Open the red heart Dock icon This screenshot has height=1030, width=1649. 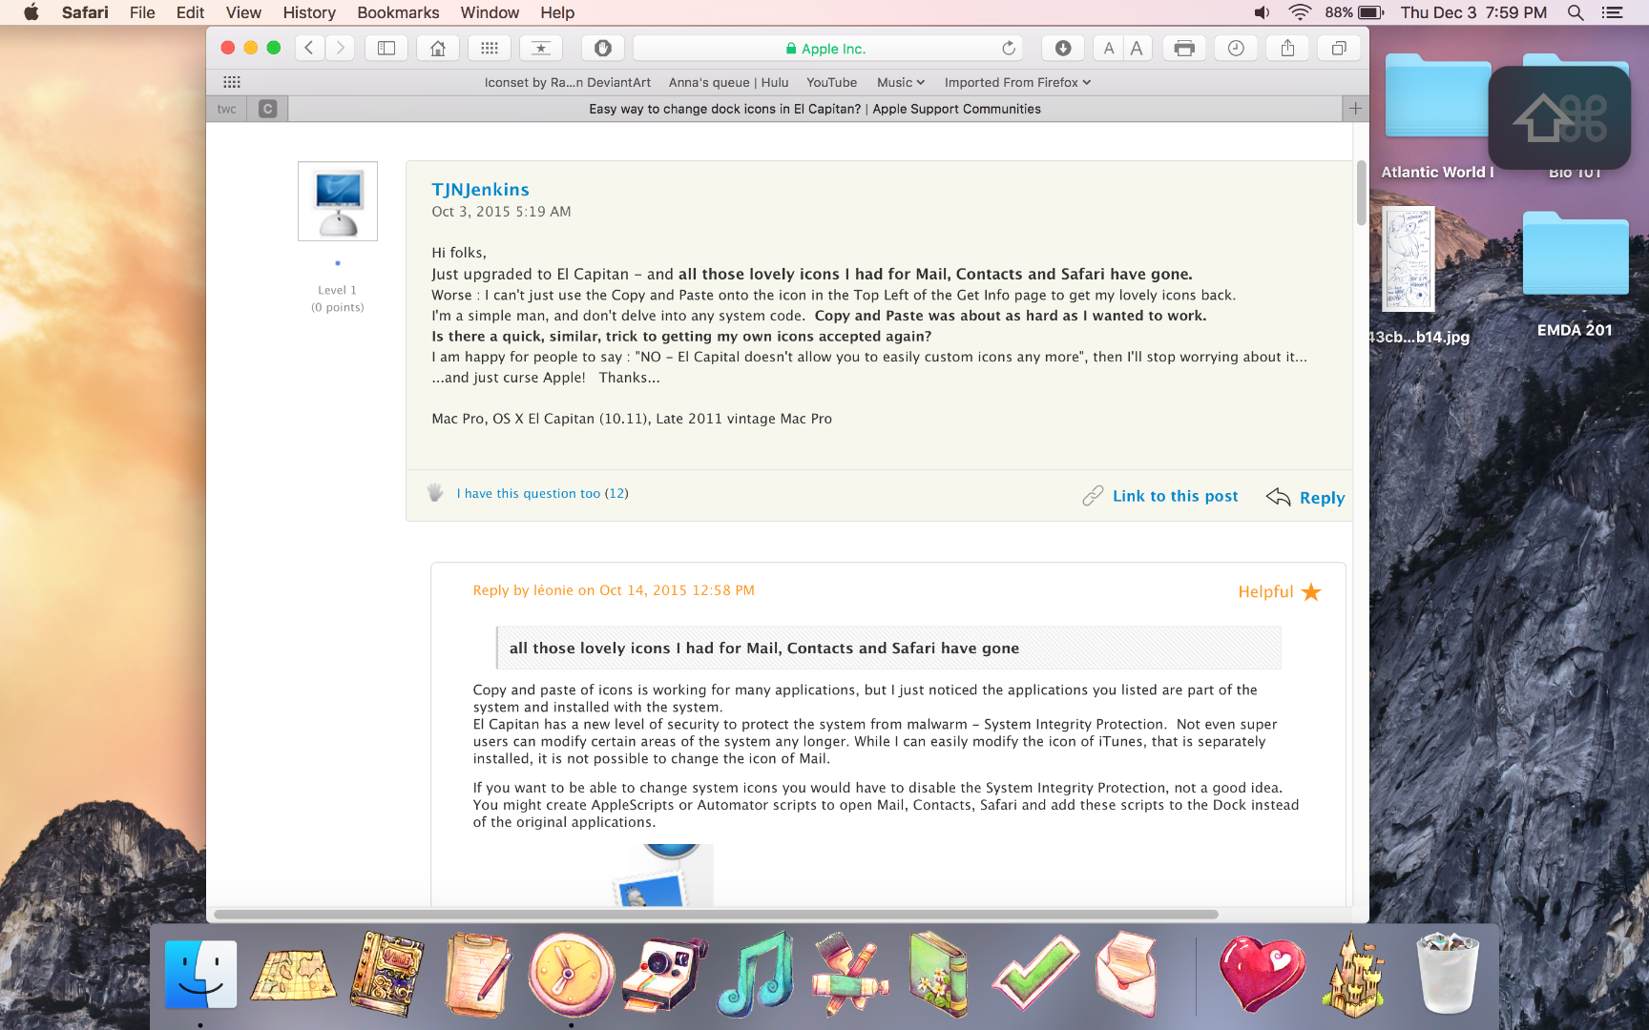click(1262, 973)
